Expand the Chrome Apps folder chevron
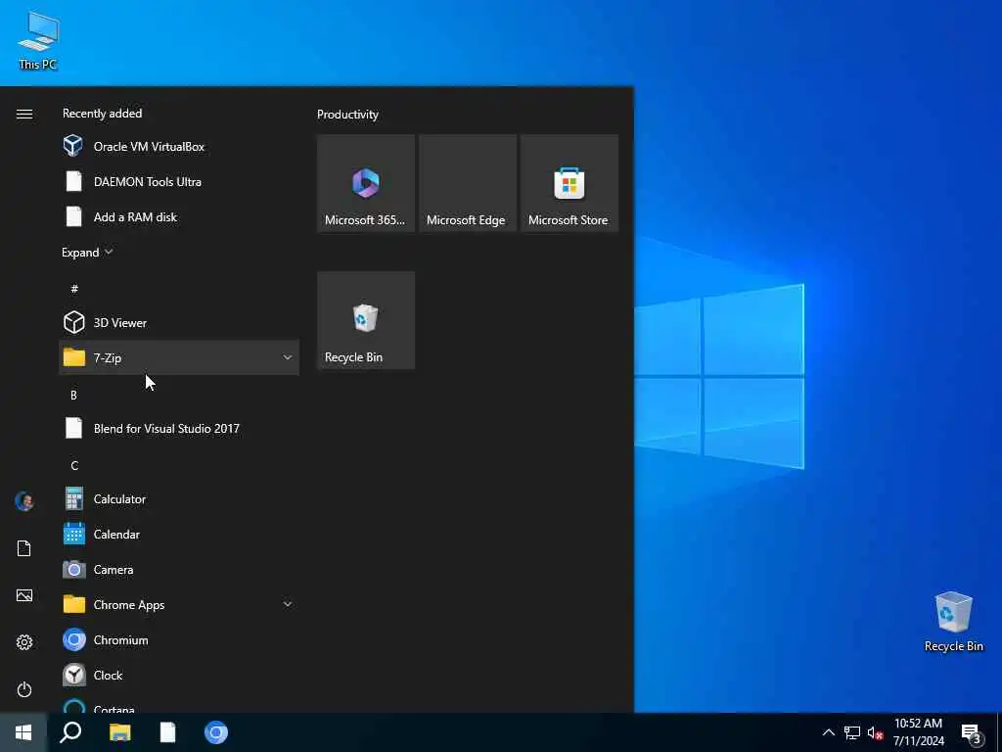1002x752 pixels. pyautogui.click(x=288, y=604)
